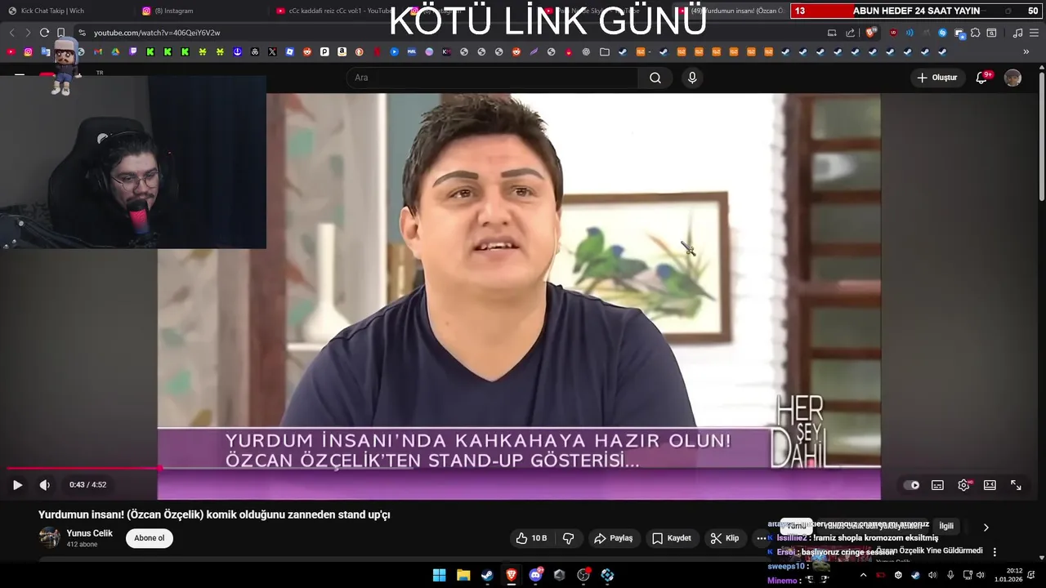Open the bookmarks folder icon
The width and height of the screenshot is (1046, 588).
coord(605,51)
